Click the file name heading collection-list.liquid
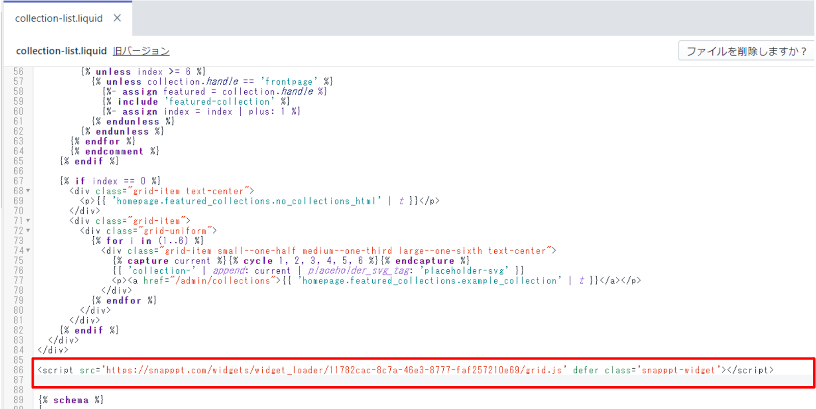 [x=61, y=51]
